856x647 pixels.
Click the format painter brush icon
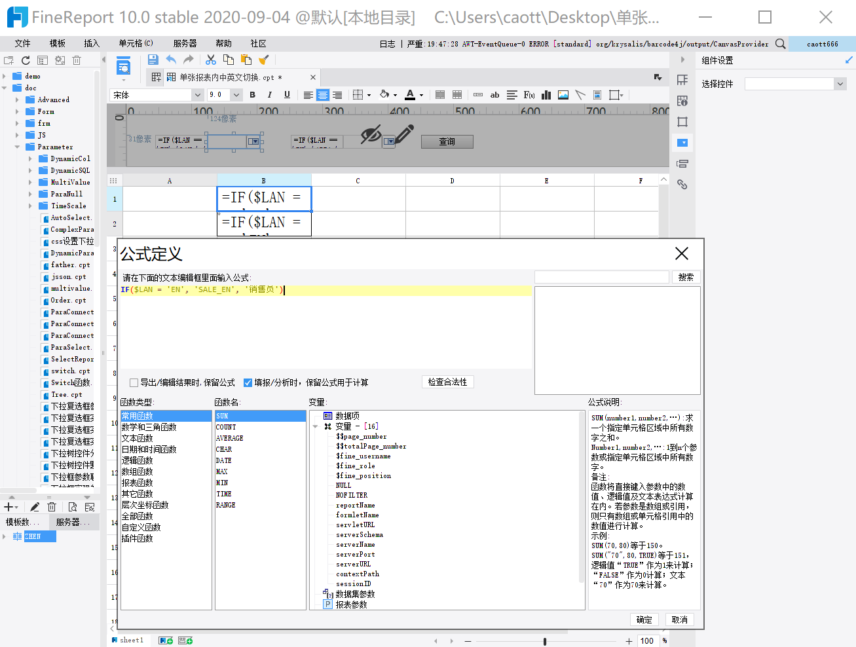pos(264,60)
